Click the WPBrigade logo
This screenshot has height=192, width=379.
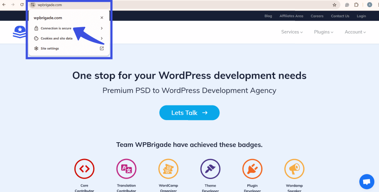pos(19,32)
